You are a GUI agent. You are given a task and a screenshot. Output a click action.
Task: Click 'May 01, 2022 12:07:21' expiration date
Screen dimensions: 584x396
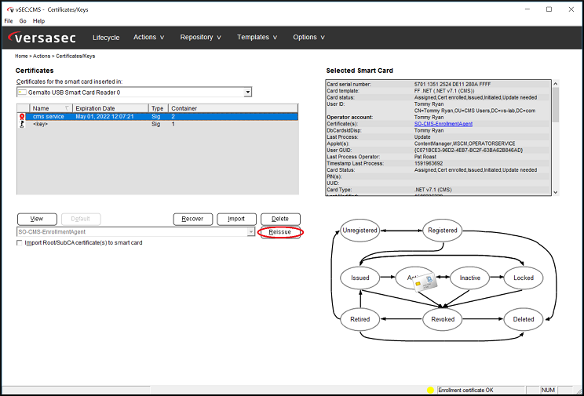click(104, 117)
